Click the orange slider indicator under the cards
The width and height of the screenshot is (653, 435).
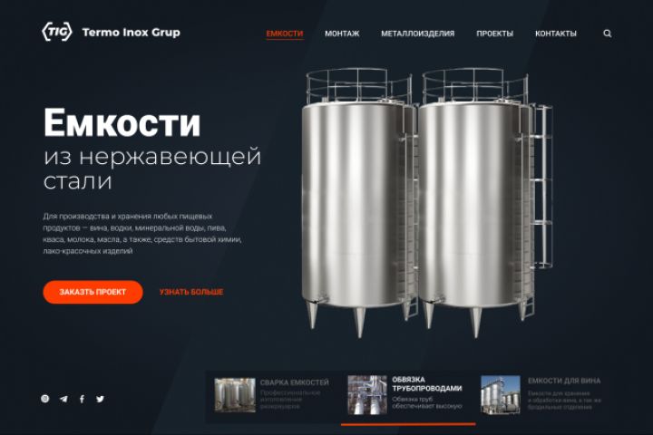coord(408,424)
